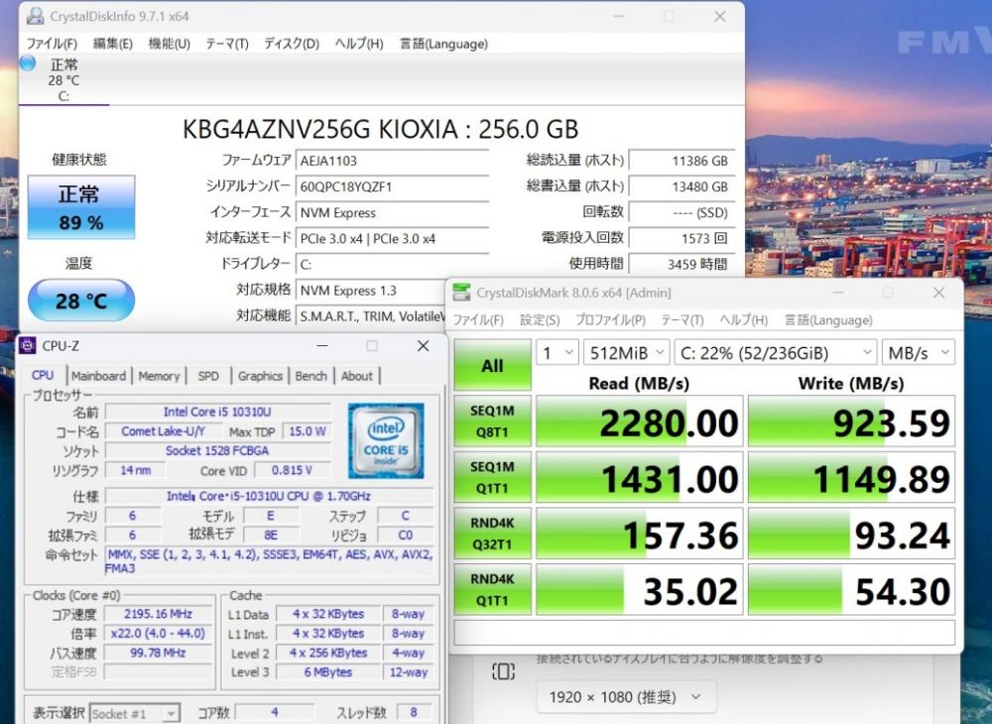Screen dimensions: 992x724
Task: Open ディスク(D) menu in CrystalDiskInfo
Action: 291,44
